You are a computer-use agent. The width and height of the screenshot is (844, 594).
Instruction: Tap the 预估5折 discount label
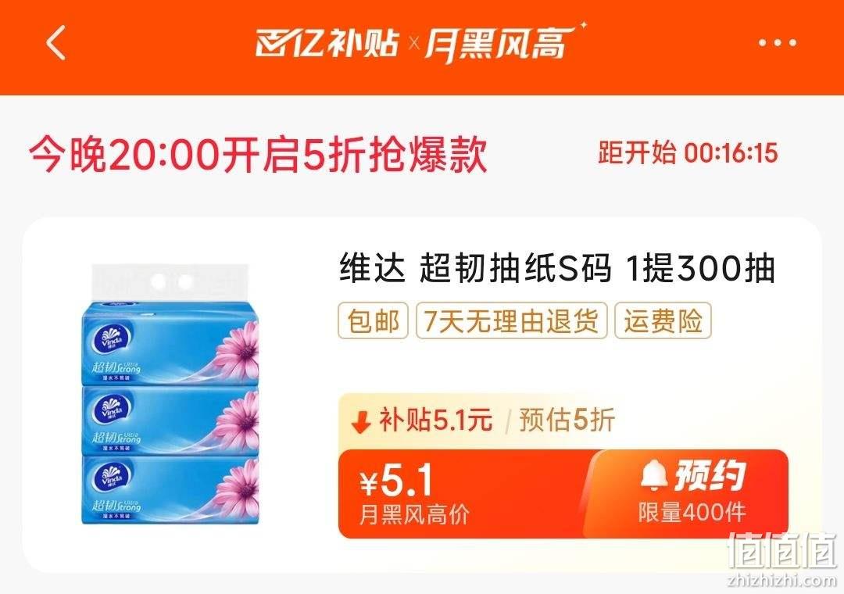567,420
